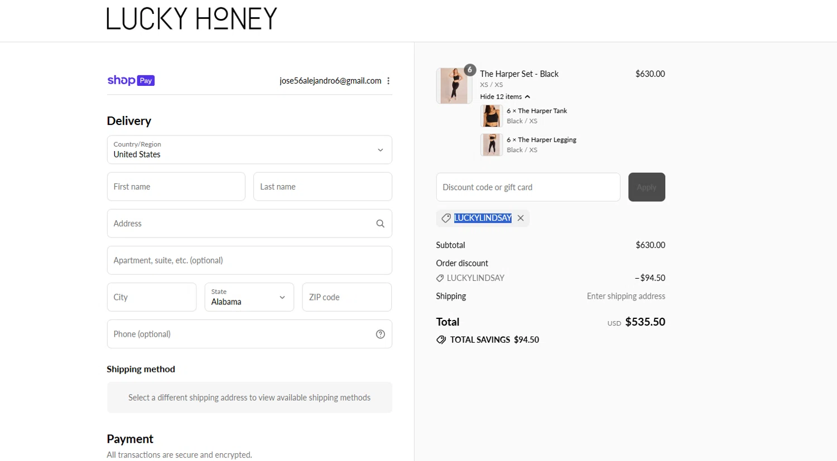Click the email jose56alejandro6@gmail.com
Screen dimensions: 837x461
click(x=330, y=81)
